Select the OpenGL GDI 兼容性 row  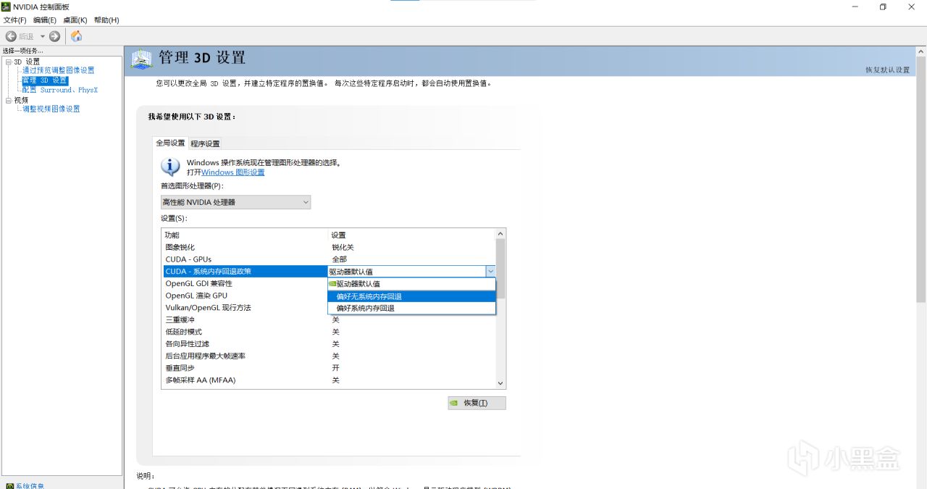point(246,283)
